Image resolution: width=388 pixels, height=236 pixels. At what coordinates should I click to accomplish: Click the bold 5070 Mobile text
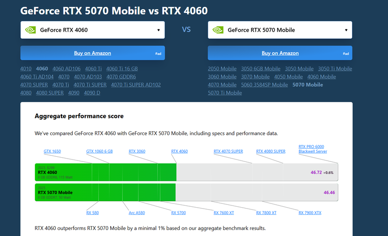(308, 85)
